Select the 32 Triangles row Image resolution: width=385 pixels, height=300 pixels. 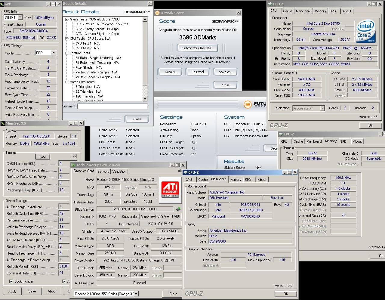88,91
